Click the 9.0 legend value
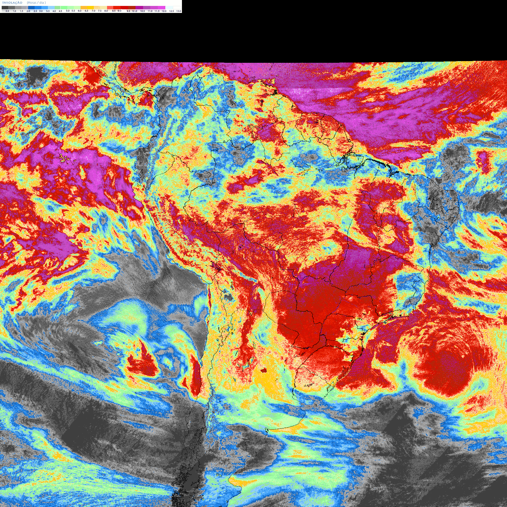The image size is (507, 507). coord(119,11)
